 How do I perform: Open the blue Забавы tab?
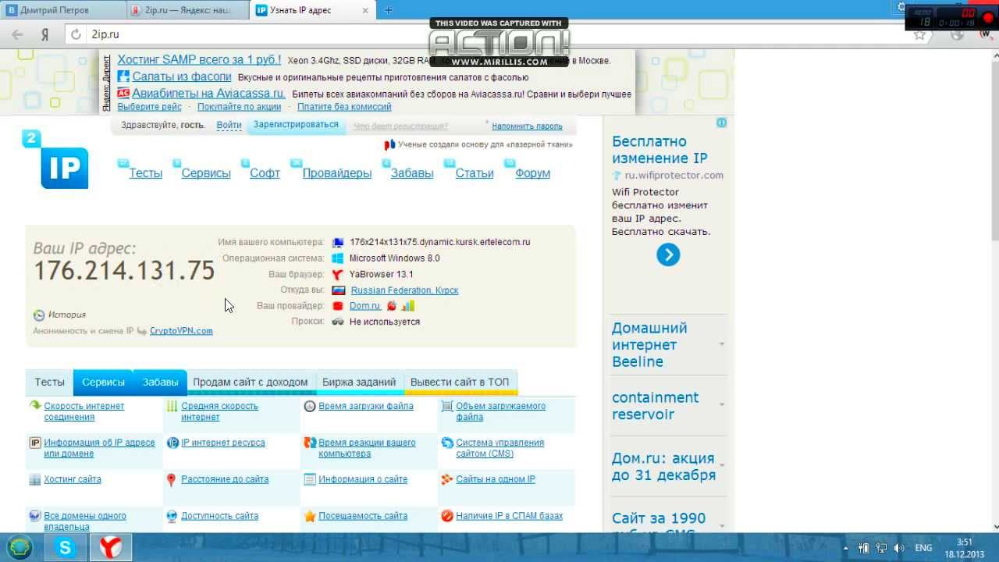(160, 382)
